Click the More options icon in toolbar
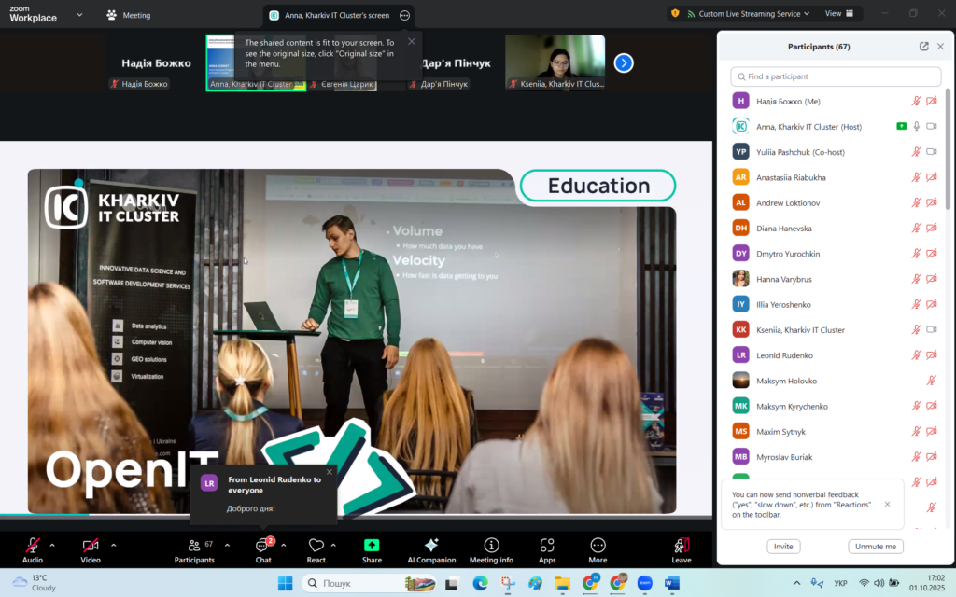The image size is (956, 597). pos(597,546)
